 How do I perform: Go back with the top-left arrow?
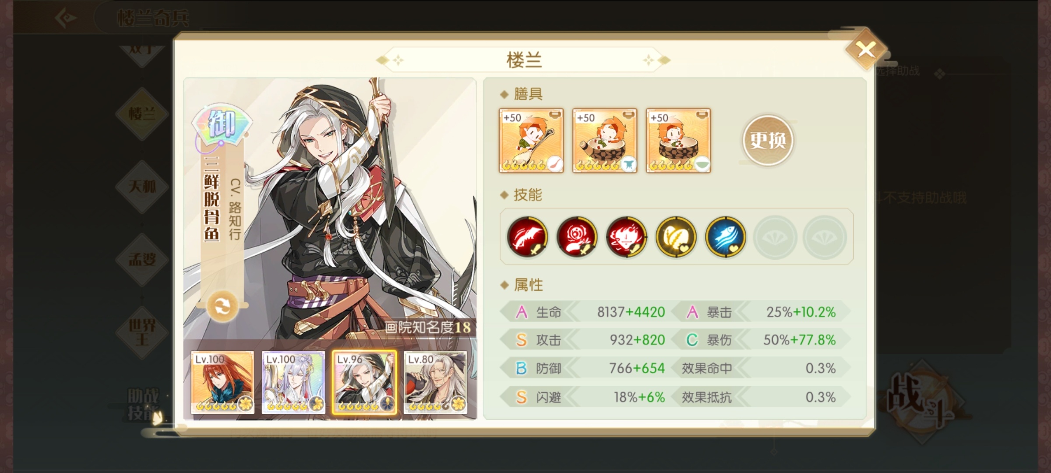[67, 18]
